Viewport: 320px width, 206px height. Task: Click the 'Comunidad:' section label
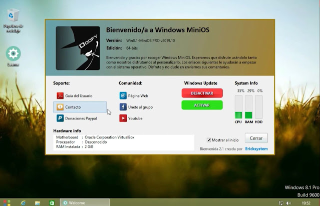pyautogui.click(x=130, y=83)
